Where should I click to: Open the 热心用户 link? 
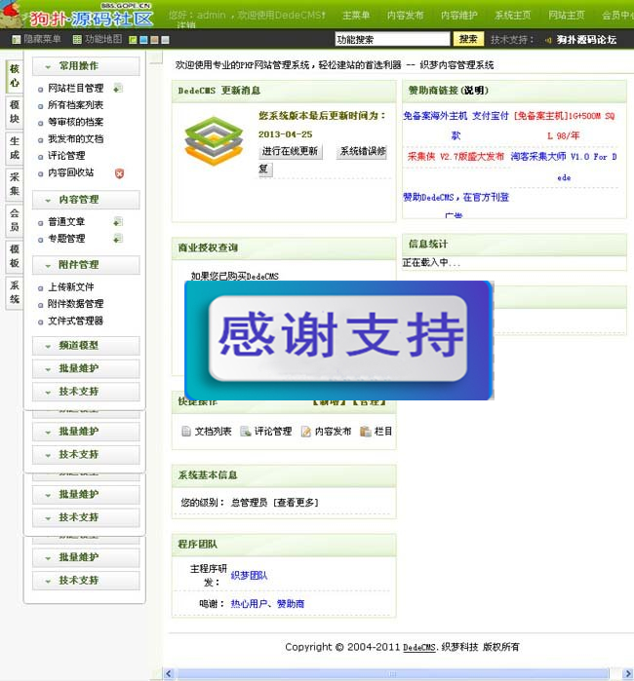[x=249, y=604]
